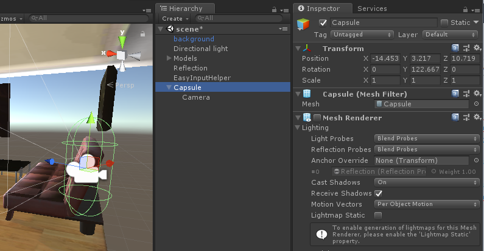Open object picker for Anchor Override
The width and height of the screenshot is (484, 251).
point(476,160)
